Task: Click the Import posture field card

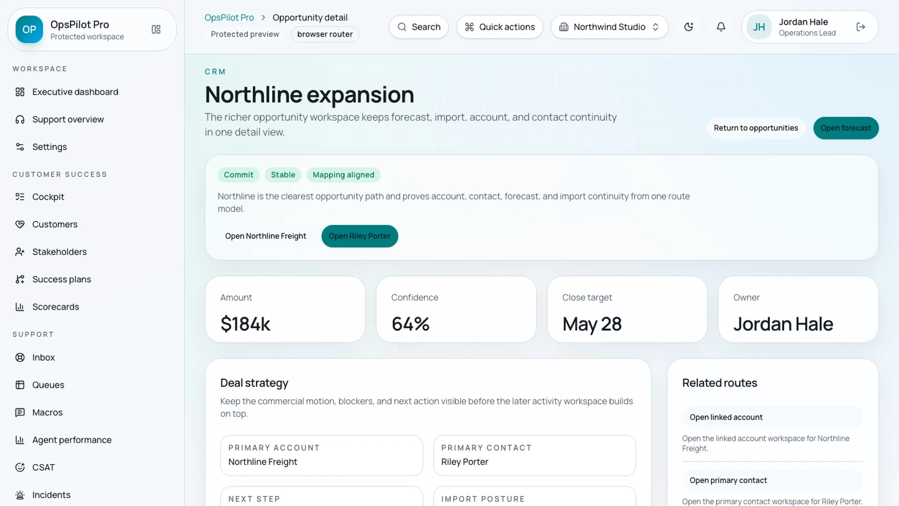Action: [535, 496]
